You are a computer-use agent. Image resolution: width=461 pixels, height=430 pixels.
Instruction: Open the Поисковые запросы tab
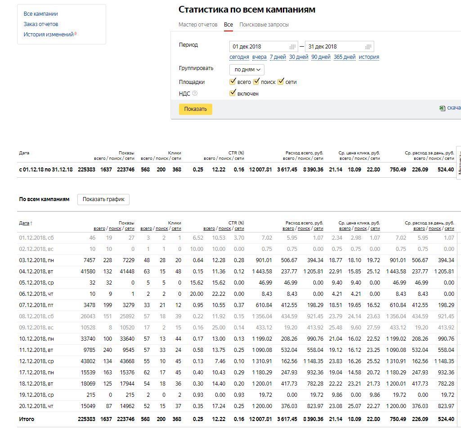point(264,25)
